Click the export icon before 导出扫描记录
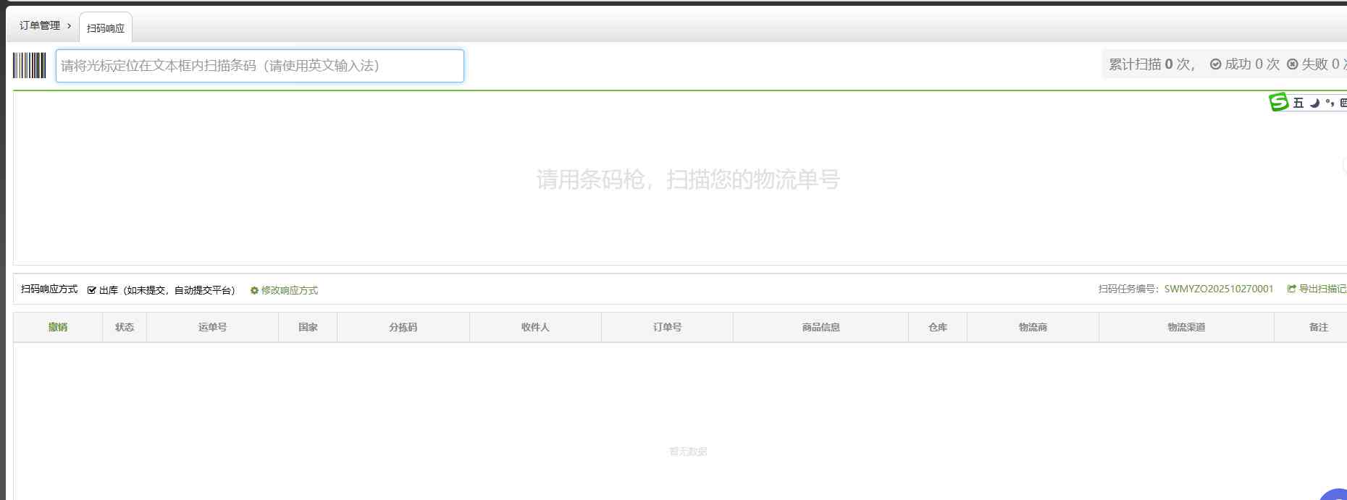This screenshot has height=500, width=1347. 1291,289
